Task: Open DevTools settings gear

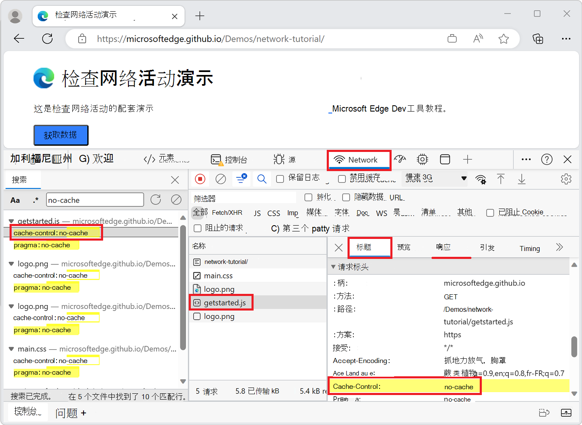Action: point(566,179)
